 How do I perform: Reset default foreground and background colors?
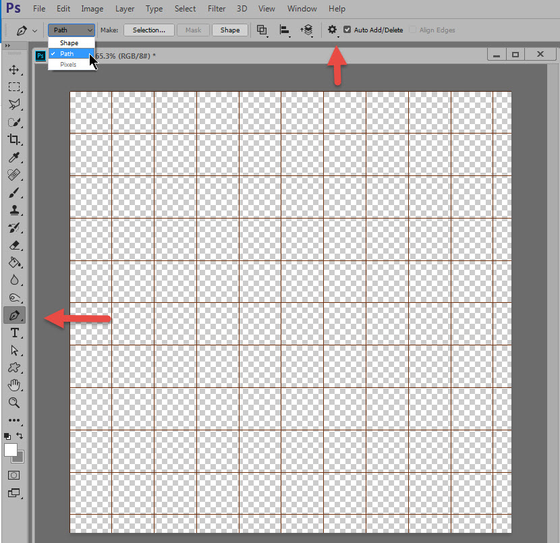[7, 436]
